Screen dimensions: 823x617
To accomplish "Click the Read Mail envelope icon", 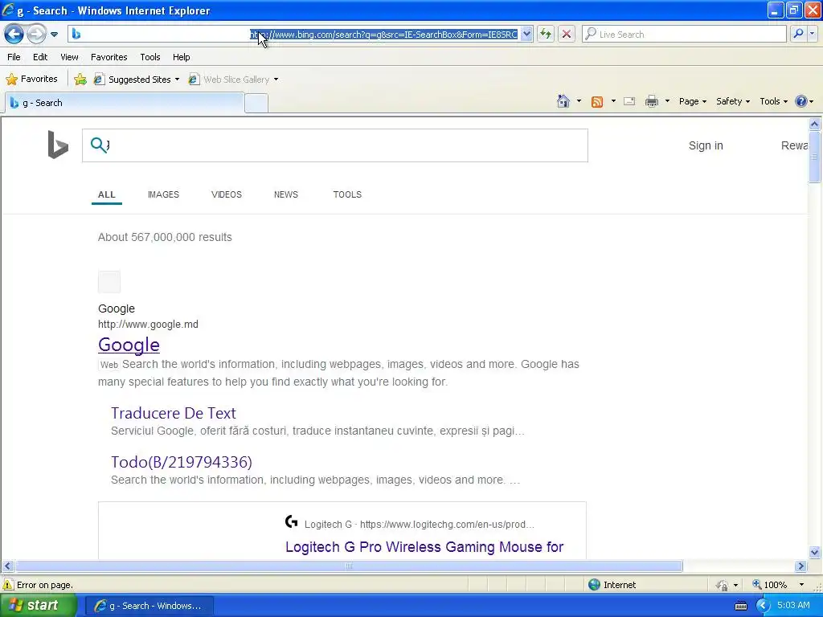I will [x=629, y=101].
